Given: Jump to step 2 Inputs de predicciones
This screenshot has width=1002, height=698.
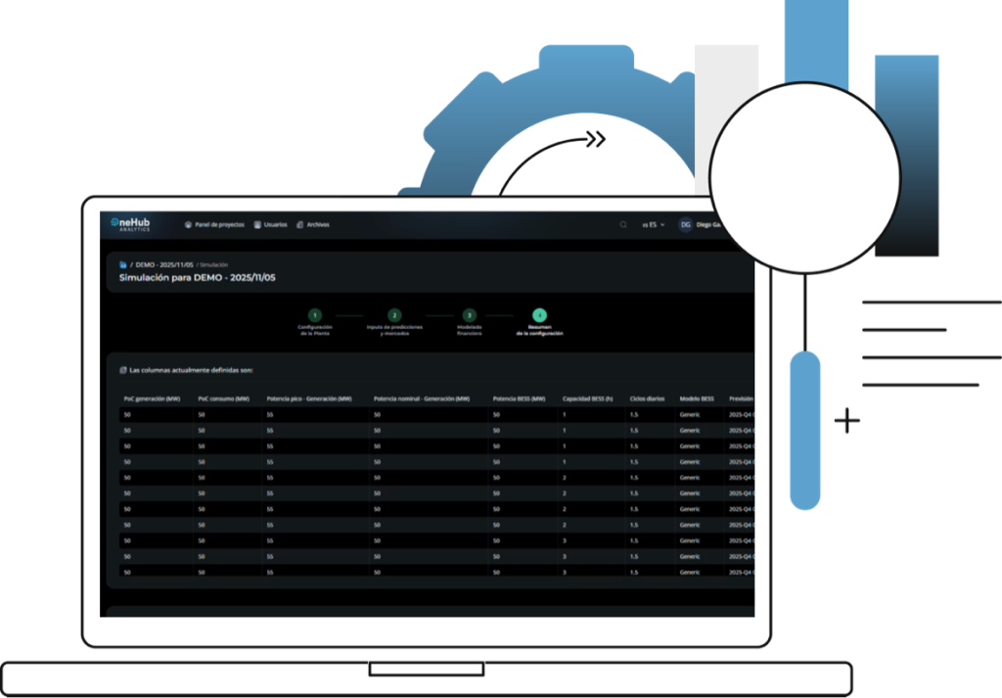Looking at the screenshot, I should click(x=393, y=314).
